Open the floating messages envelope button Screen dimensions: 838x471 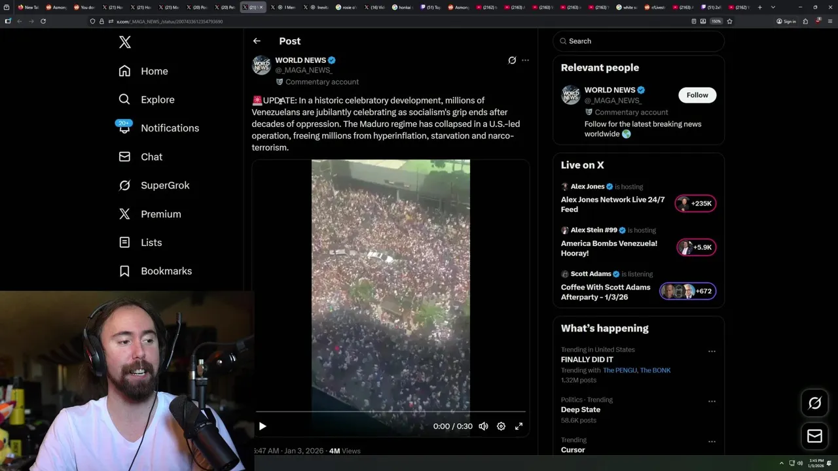click(x=814, y=436)
